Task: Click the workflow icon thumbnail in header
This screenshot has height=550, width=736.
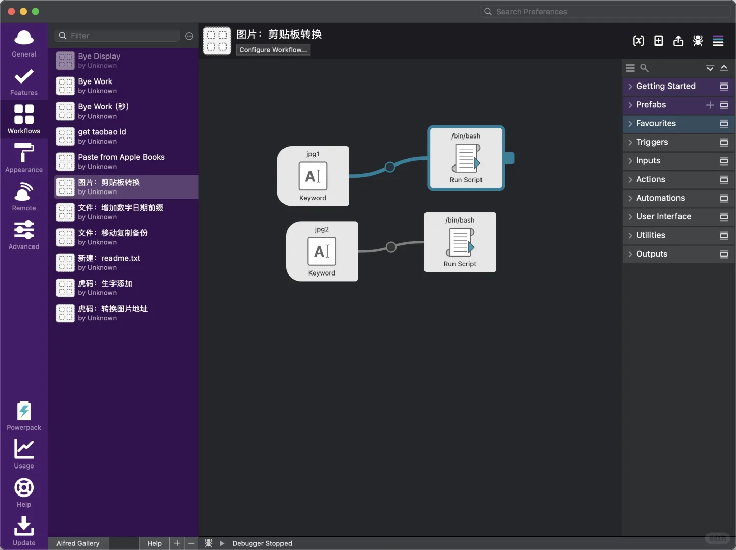Action: tap(217, 41)
